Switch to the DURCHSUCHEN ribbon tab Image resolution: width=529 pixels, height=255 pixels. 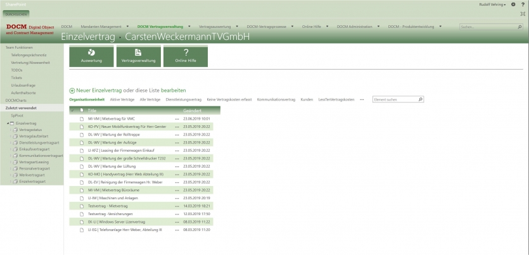point(16,15)
